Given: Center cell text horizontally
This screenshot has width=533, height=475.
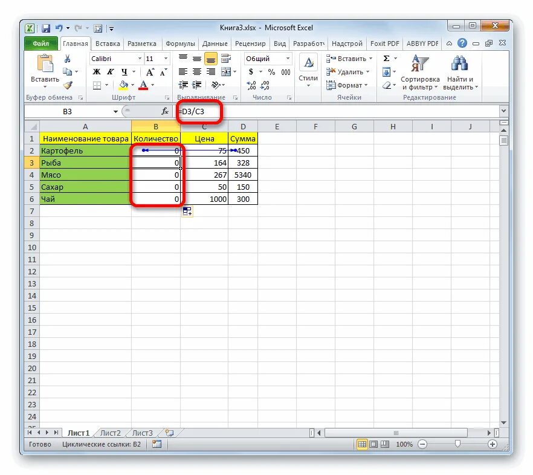Looking at the screenshot, I should [197, 72].
